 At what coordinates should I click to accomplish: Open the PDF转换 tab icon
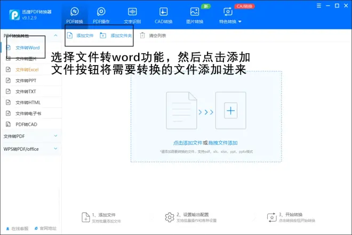point(75,11)
